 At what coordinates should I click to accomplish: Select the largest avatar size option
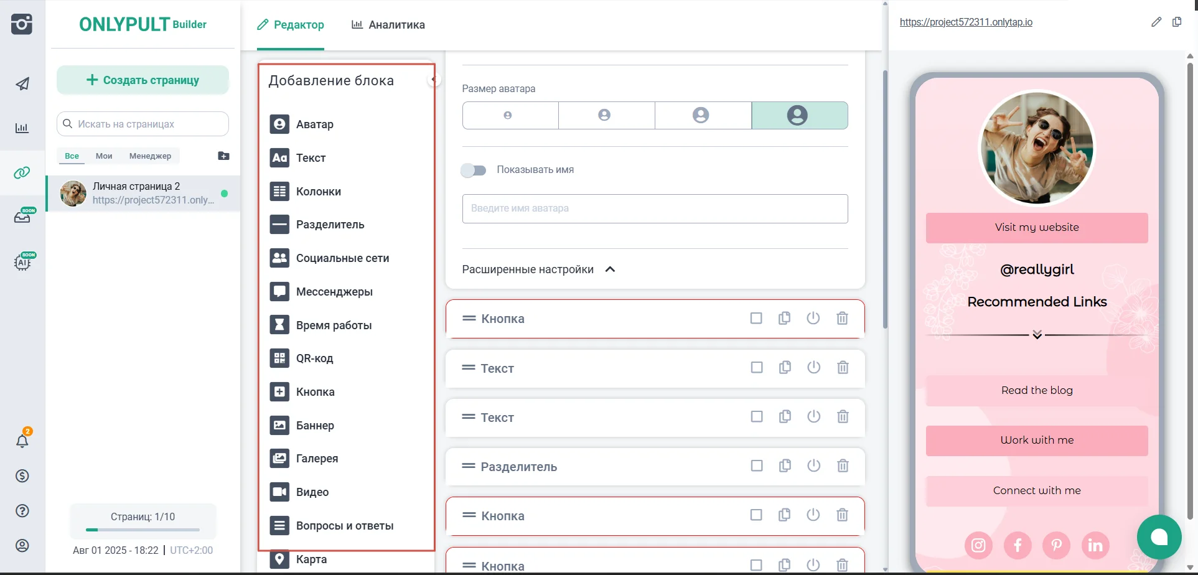[x=800, y=115]
